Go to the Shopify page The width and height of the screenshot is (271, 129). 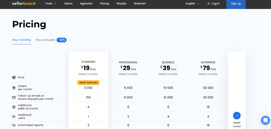(121, 4)
